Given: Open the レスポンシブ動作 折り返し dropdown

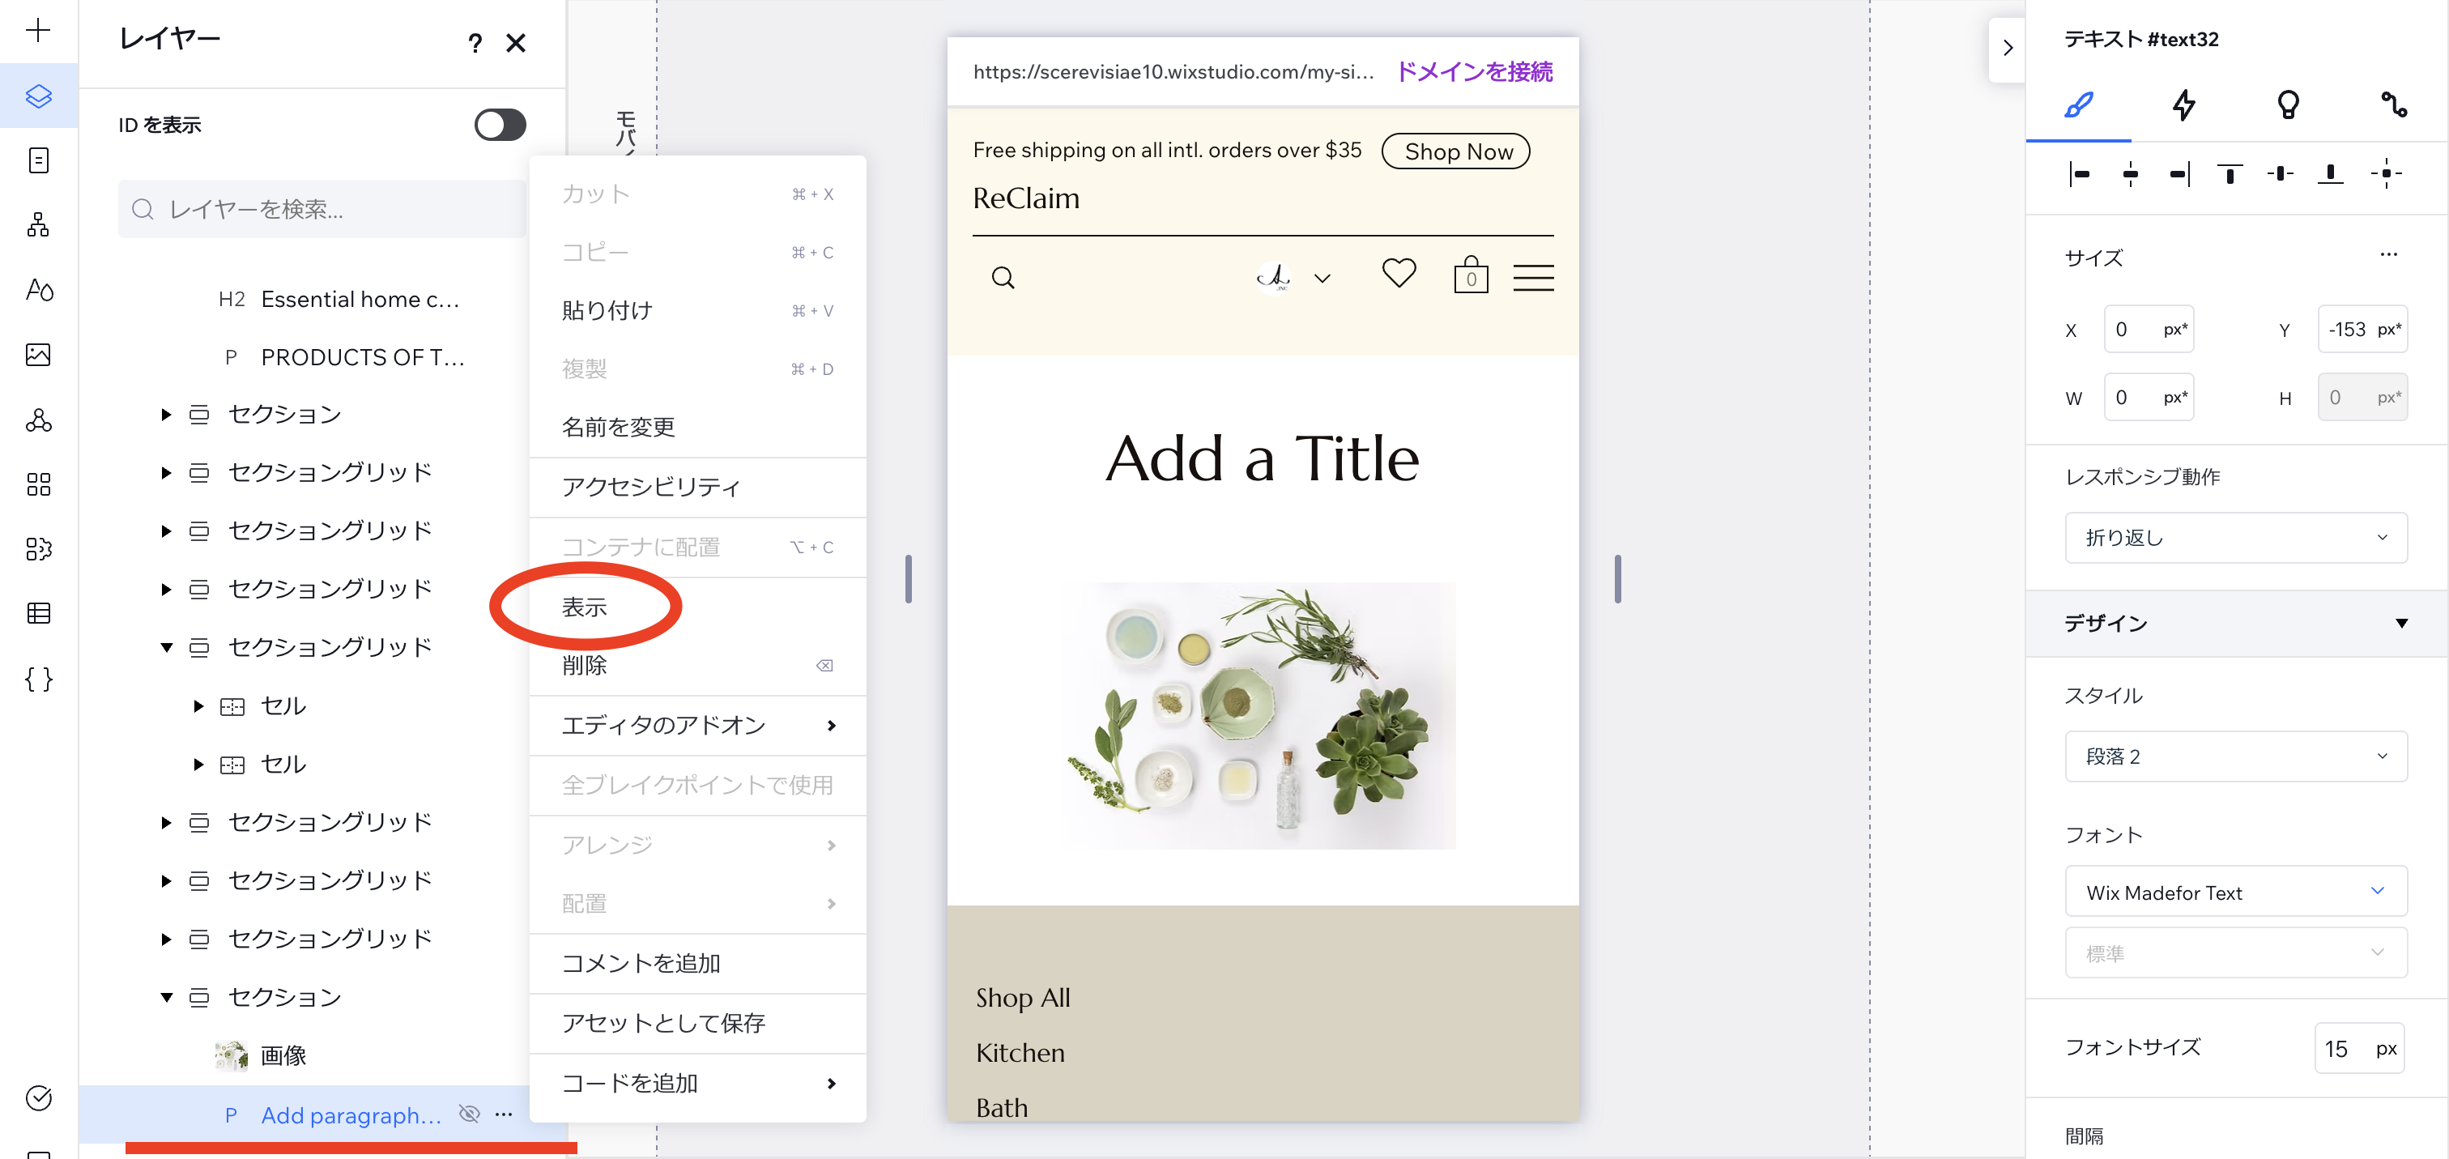Looking at the screenshot, I should 2235,537.
